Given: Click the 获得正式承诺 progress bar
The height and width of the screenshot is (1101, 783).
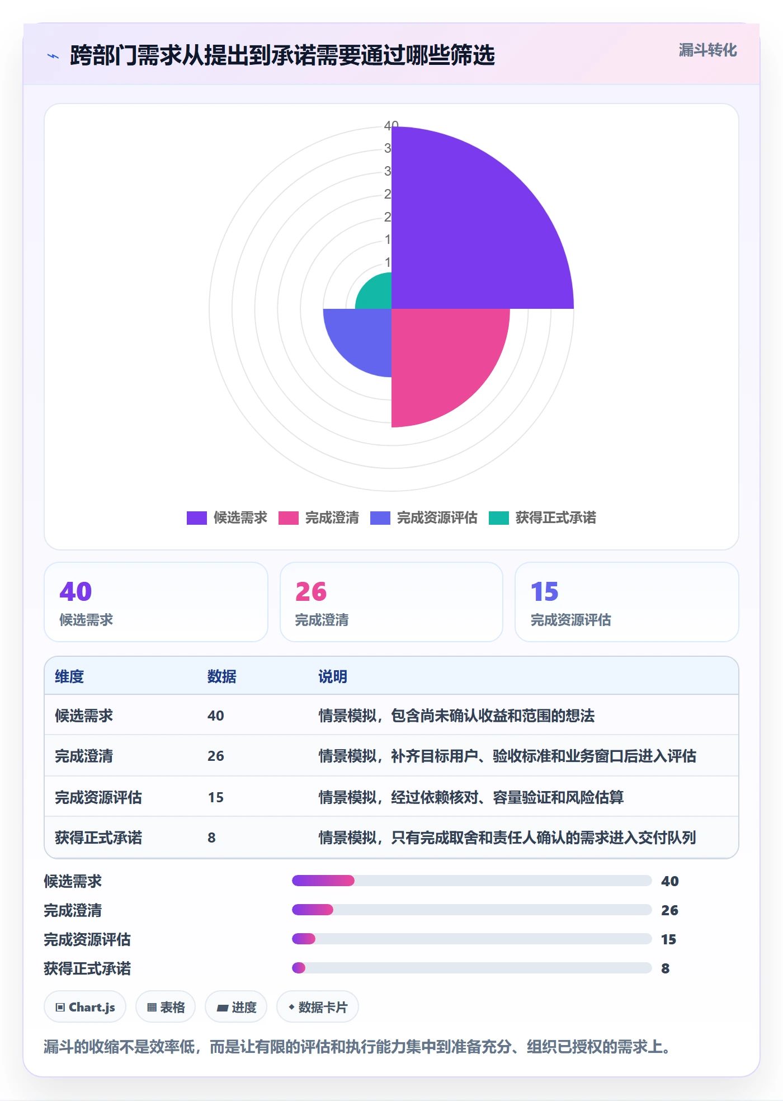Looking at the screenshot, I should click(472, 968).
